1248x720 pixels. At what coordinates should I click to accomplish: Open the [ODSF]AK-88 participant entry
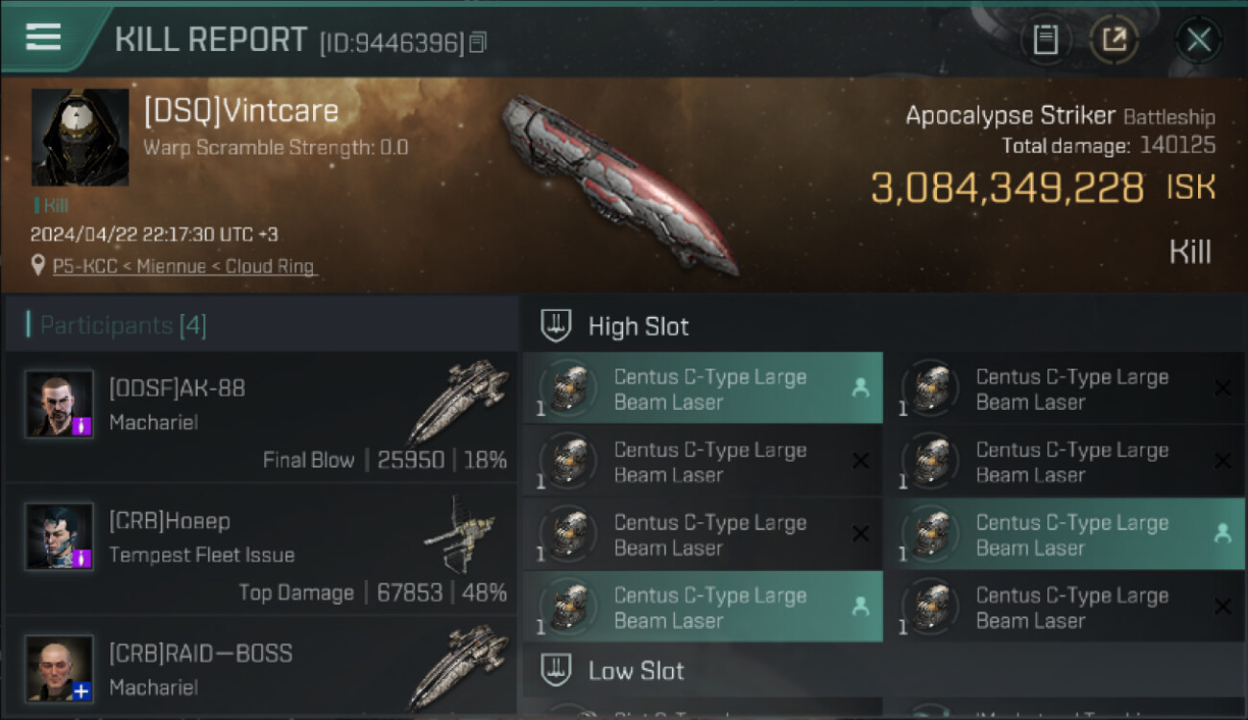click(261, 417)
